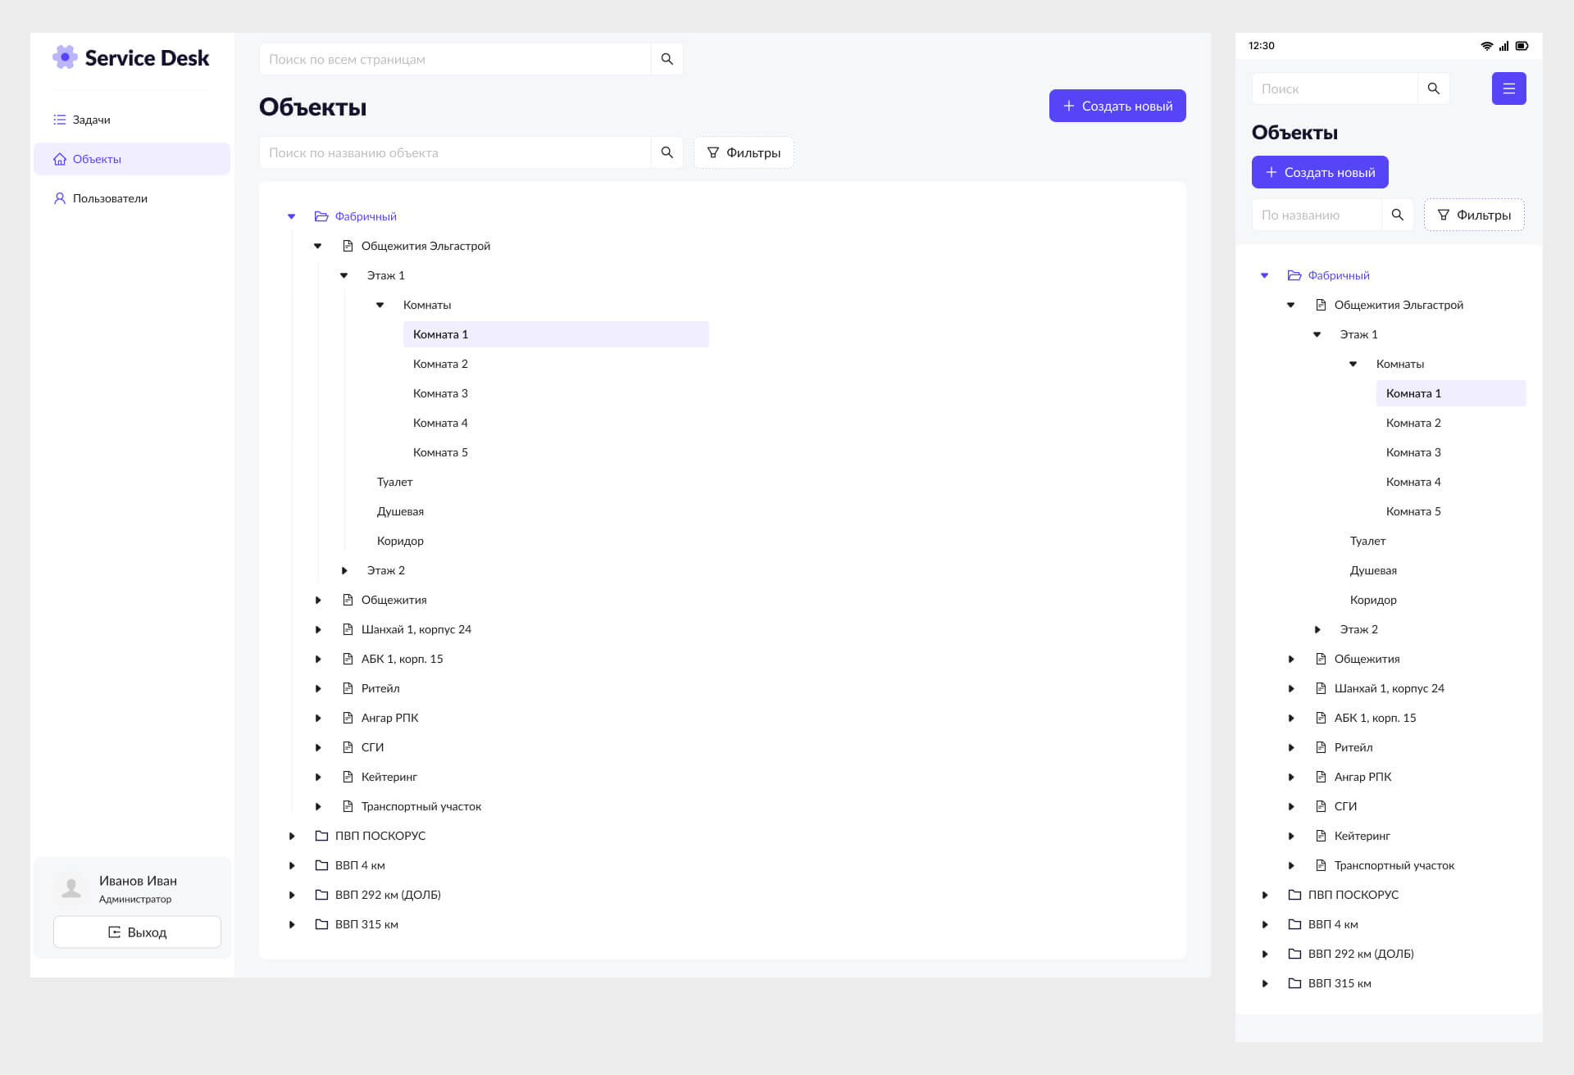
Task: Collapse the Комнаты node in desktop tree
Action: (x=380, y=305)
